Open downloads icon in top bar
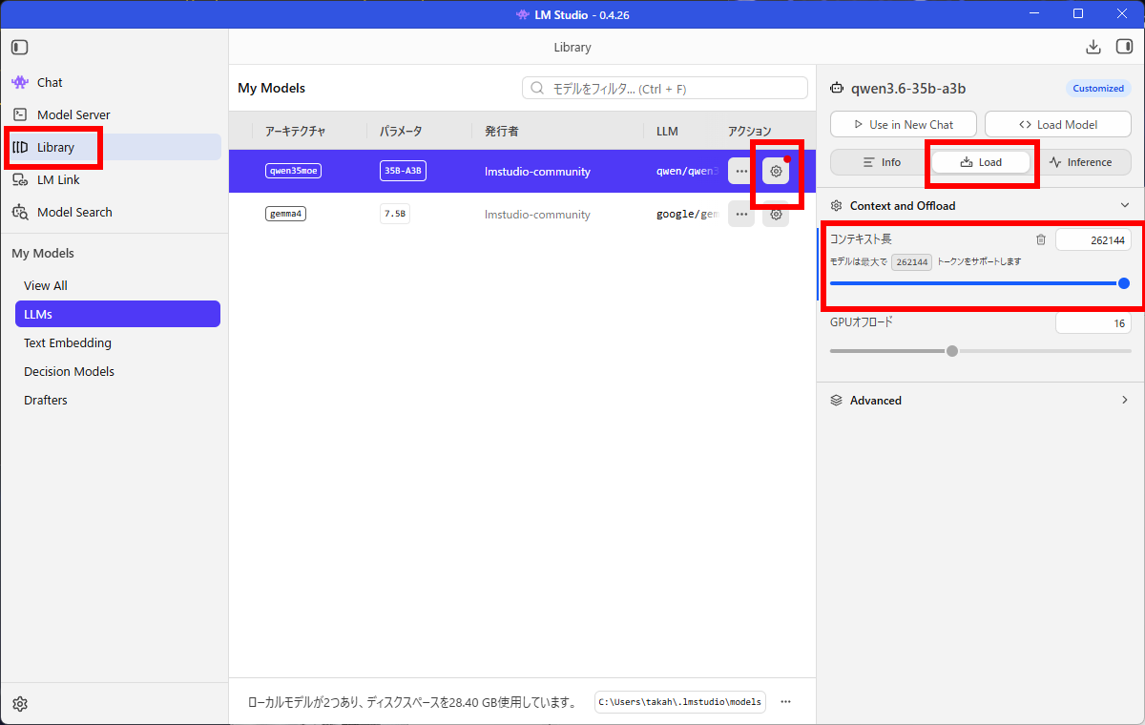 1093,47
